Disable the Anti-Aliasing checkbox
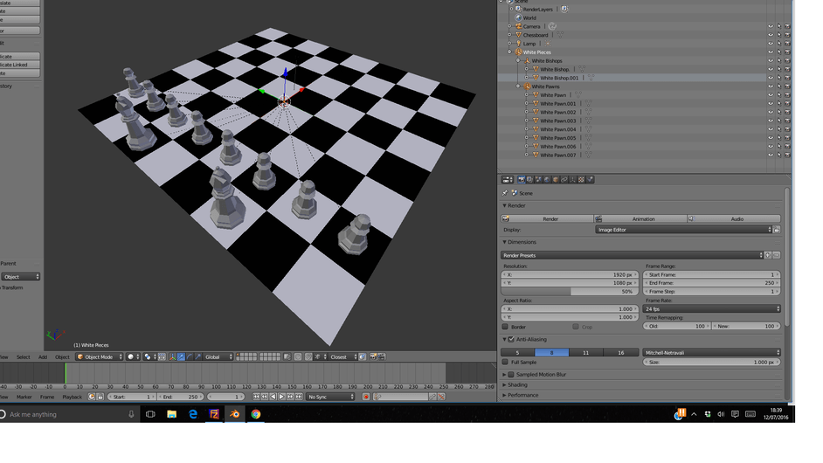The height and width of the screenshot is (463, 823). [x=511, y=339]
